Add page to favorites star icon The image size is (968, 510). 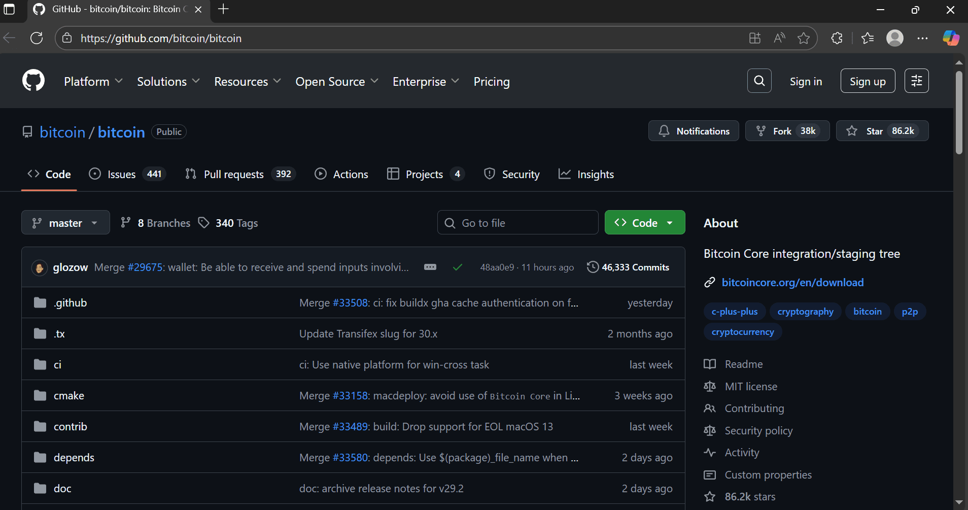click(x=804, y=38)
